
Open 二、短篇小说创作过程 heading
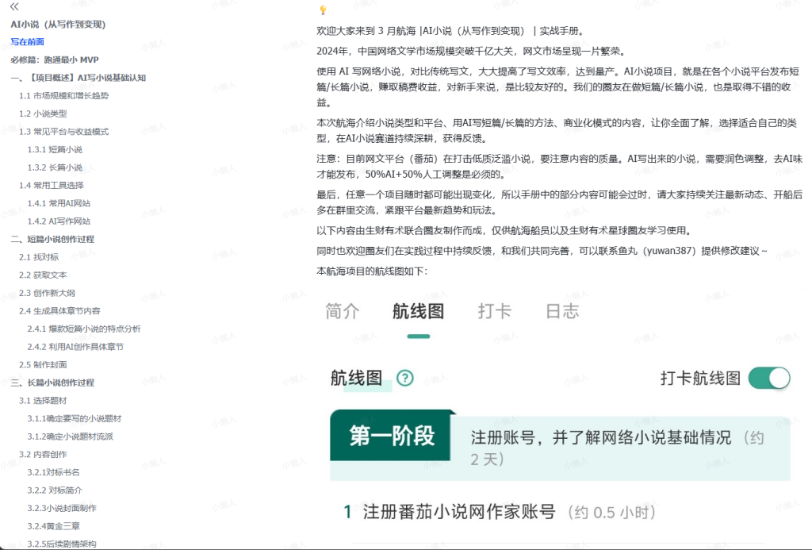click(x=52, y=239)
